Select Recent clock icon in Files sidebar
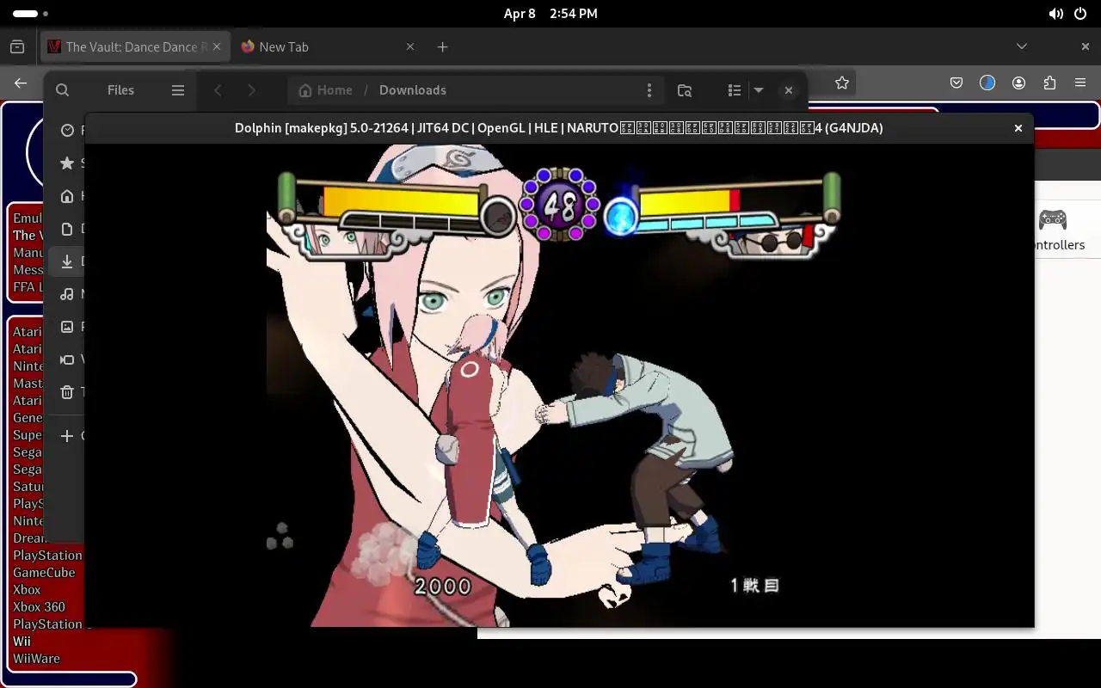This screenshot has width=1101, height=688. click(x=67, y=131)
